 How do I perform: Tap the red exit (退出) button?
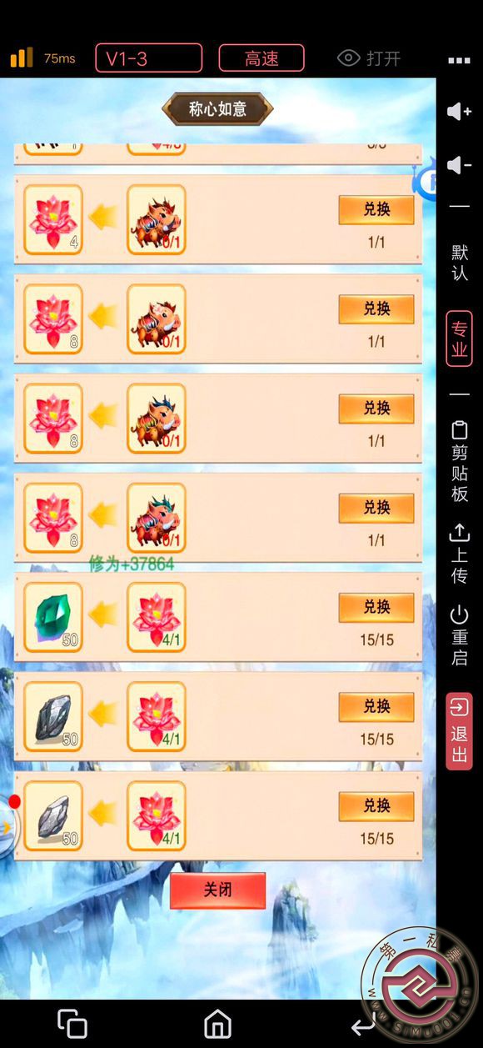tap(460, 731)
